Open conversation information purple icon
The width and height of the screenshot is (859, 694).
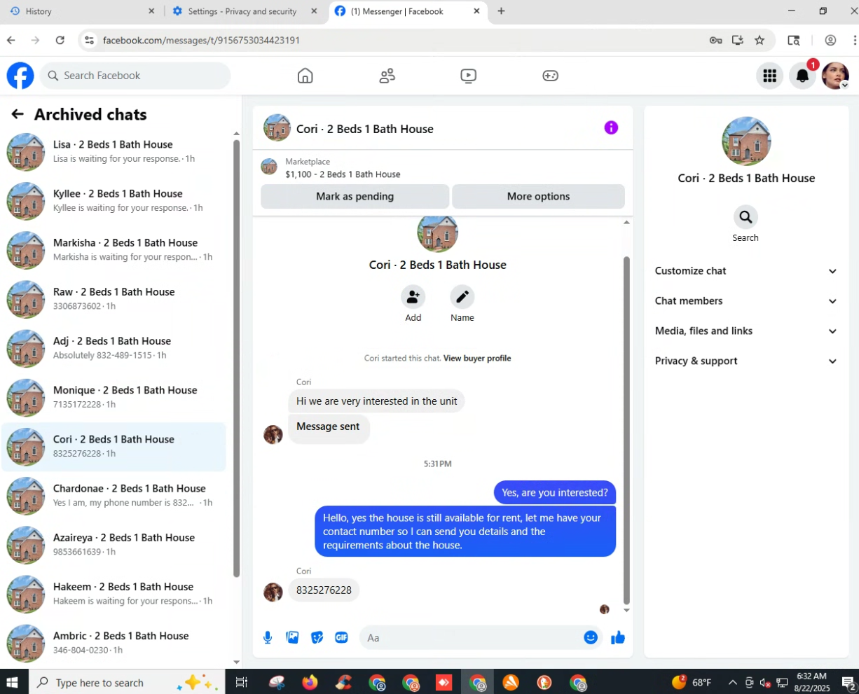(611, 127)
